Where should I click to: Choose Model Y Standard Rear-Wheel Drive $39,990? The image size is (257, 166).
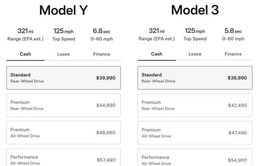63,78
